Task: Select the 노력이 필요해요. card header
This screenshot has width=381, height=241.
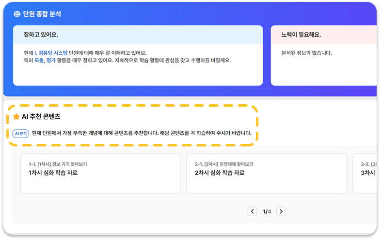Action: pyautogui.click(x=324, y=35)
